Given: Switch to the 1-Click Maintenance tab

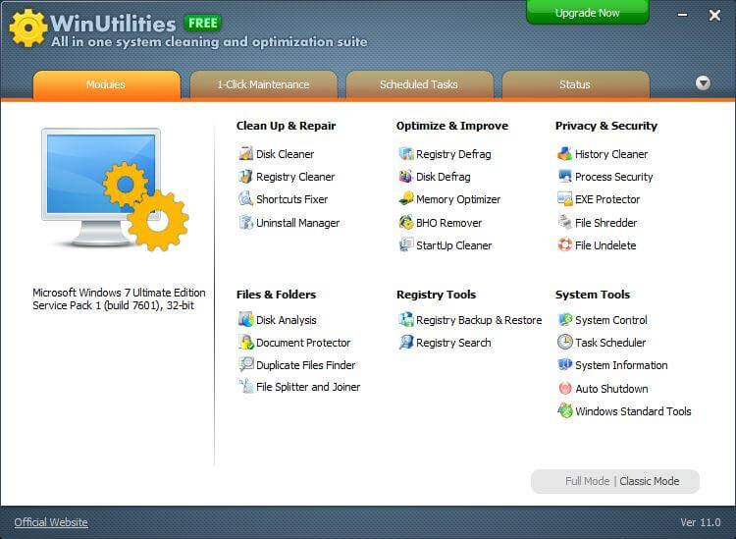Looking at the screenshot, I should [x=263, y=85].
